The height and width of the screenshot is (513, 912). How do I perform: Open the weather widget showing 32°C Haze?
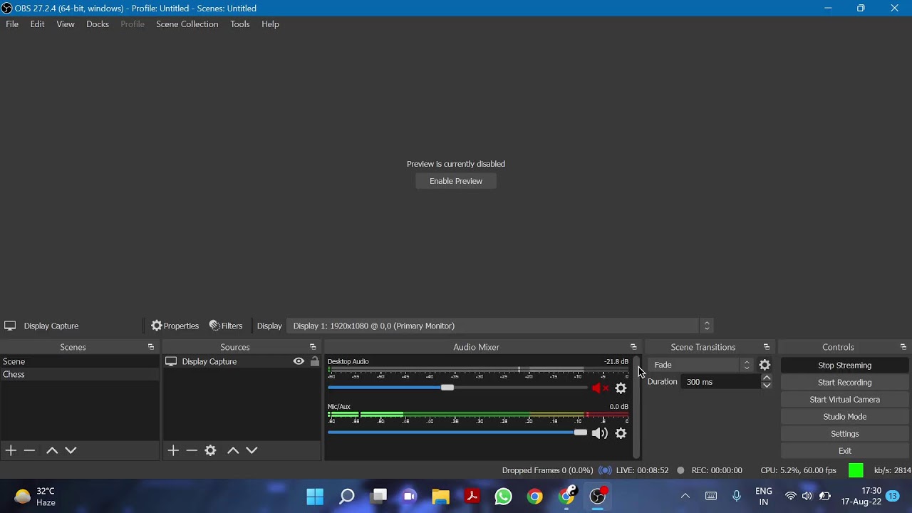tap(36, 497)
